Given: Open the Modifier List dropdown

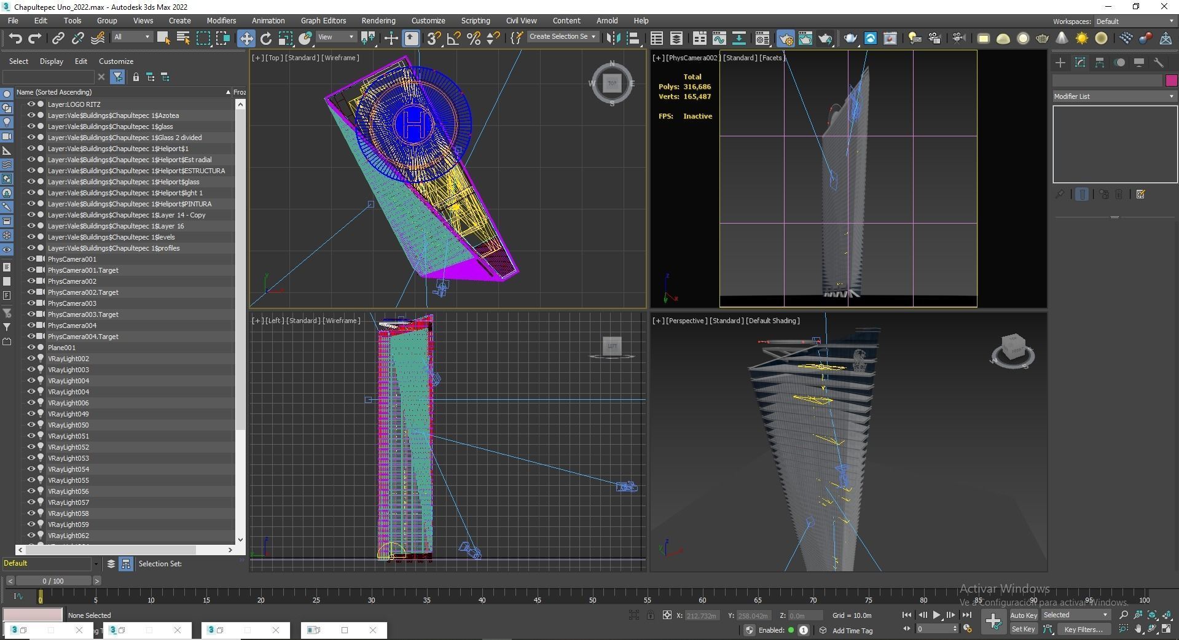Looking at the screenshot, I should [x=1114, y=96].
